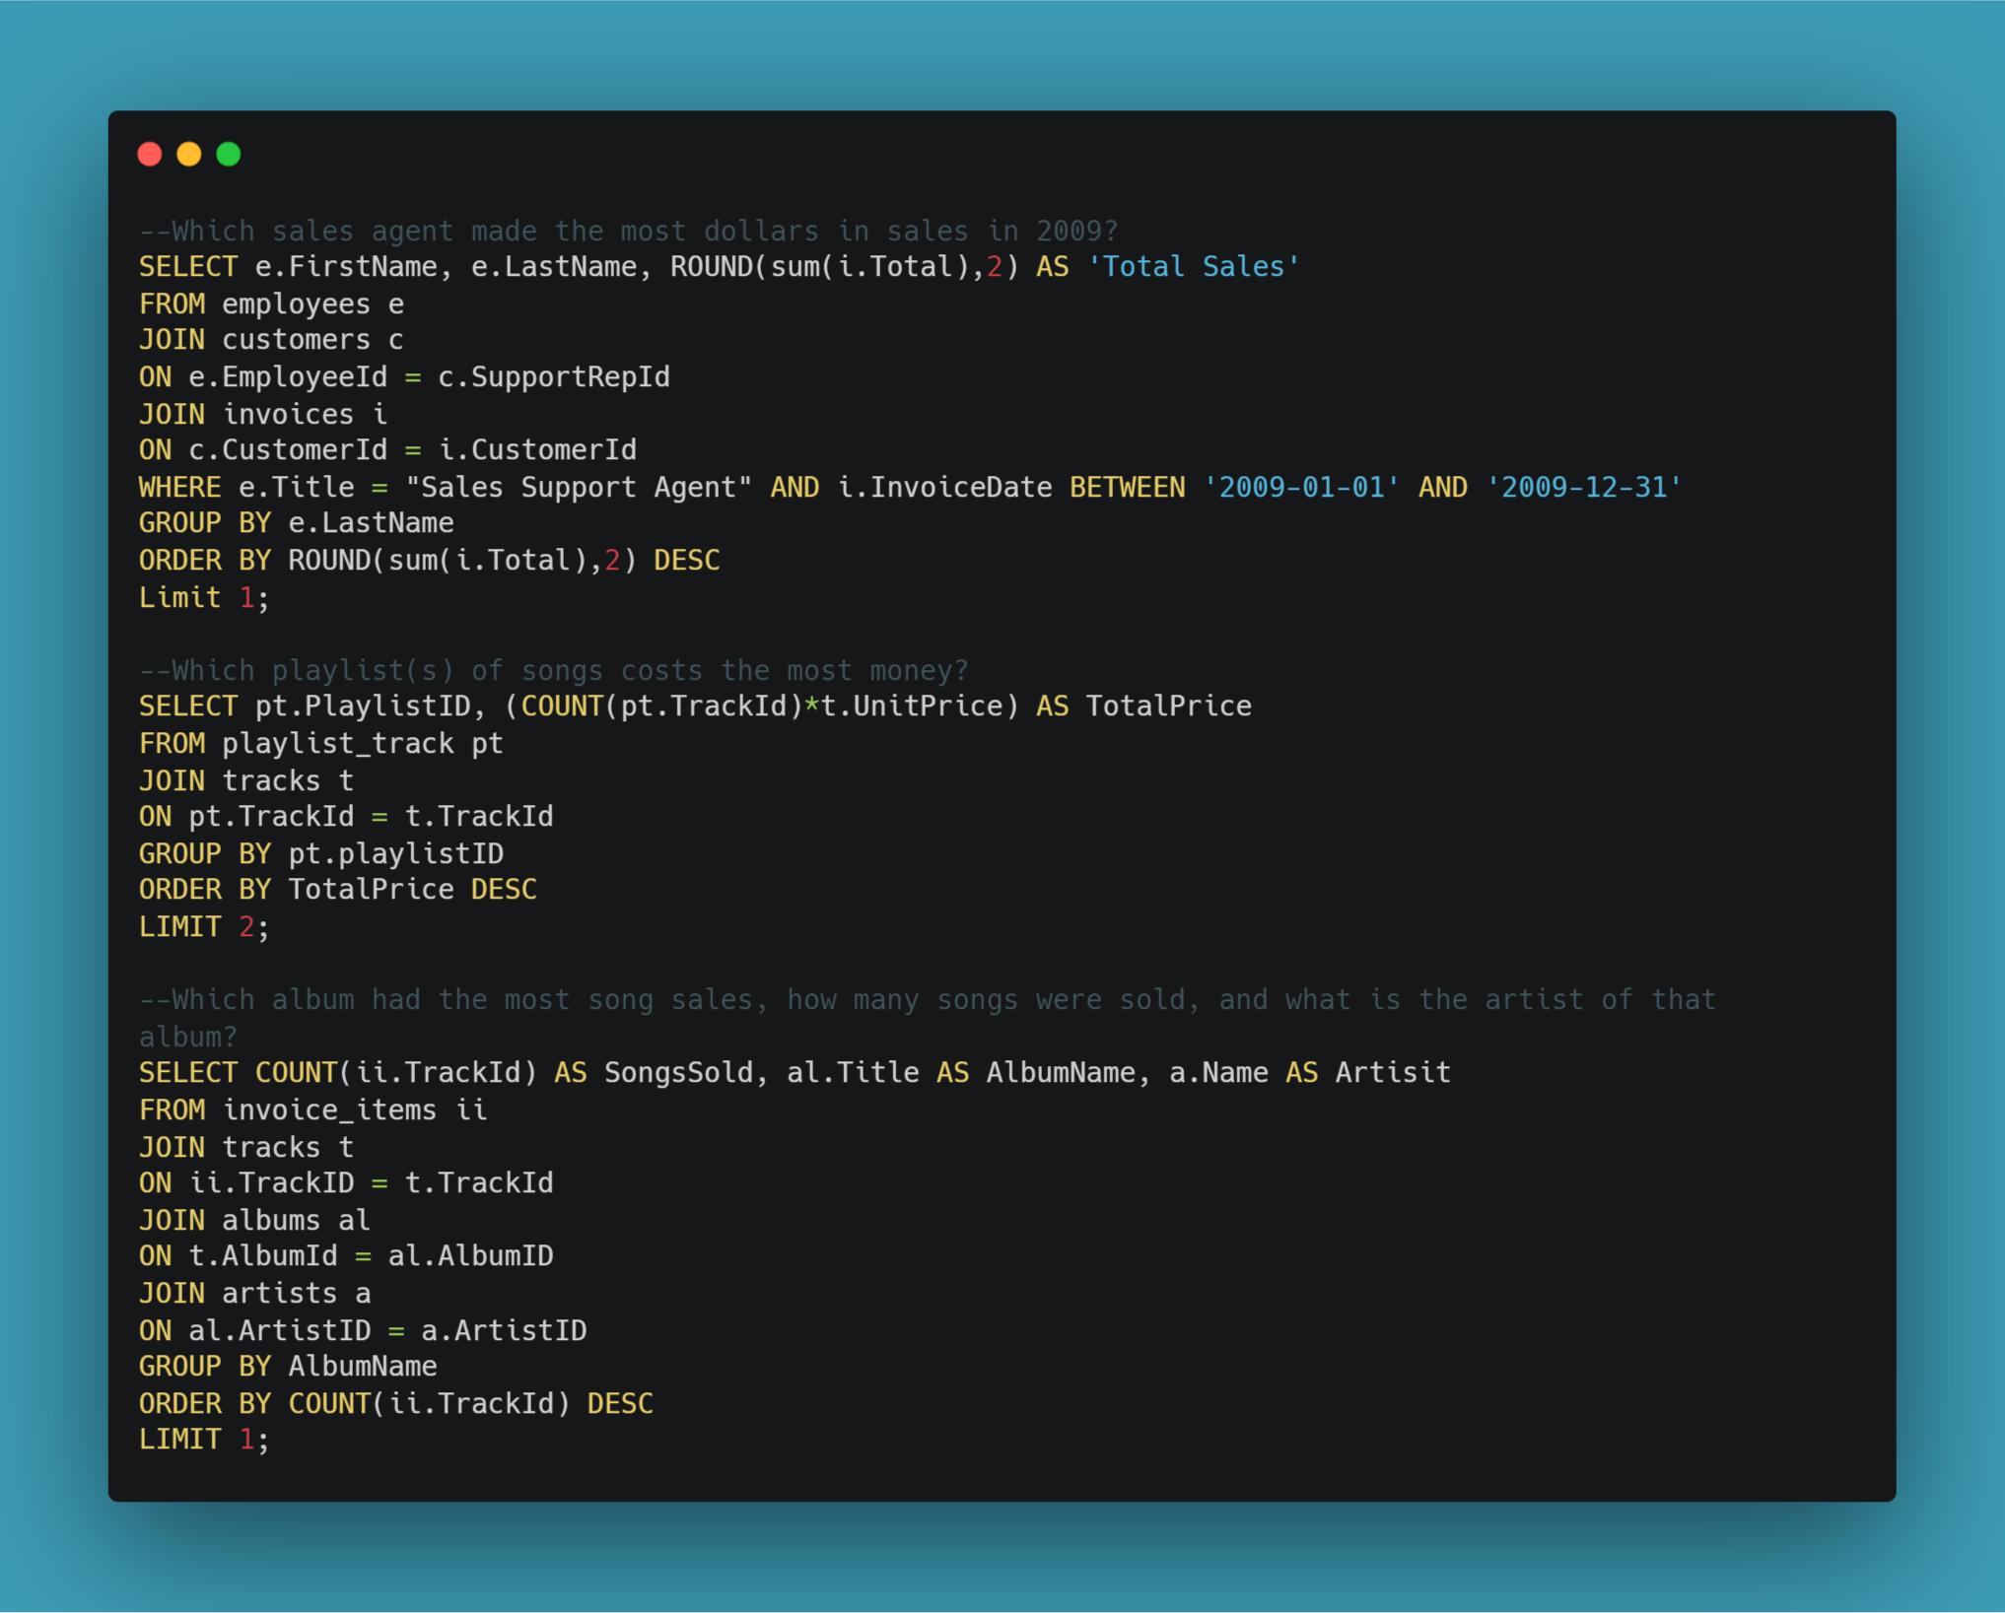This screenshot has width=2005, height=1613.
Task: Click the 'Sales Support Agent' string
Action: tap(579, 487)
